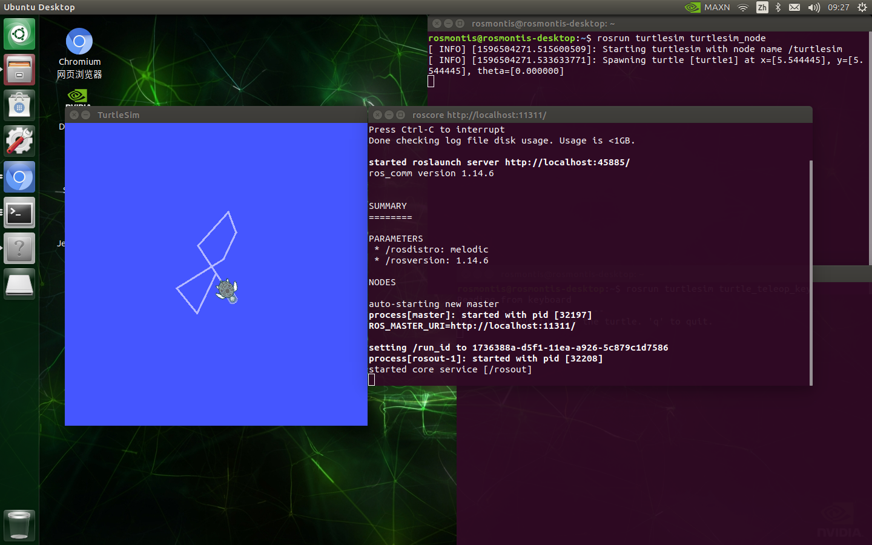Open Chromium browser from the dock
Image resolution: width=872 pixels, height=545 pixels.
(x=19, y=177)
